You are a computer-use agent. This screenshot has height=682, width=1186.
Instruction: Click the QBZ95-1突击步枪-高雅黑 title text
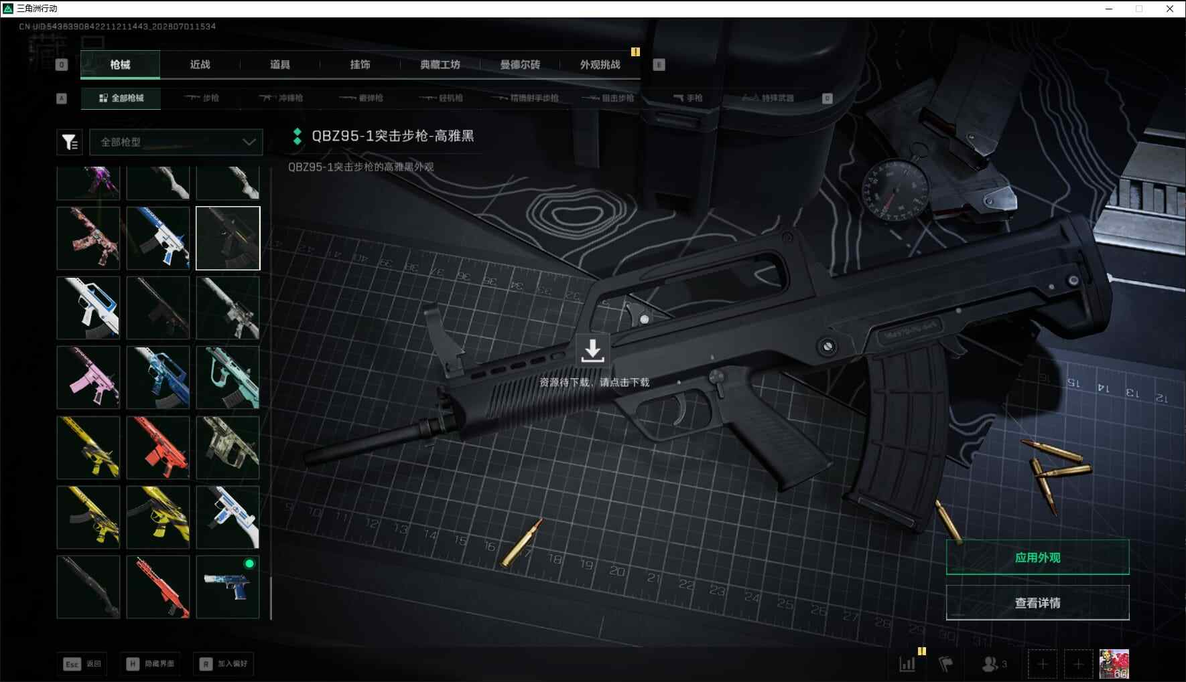(x=393, y=136)
